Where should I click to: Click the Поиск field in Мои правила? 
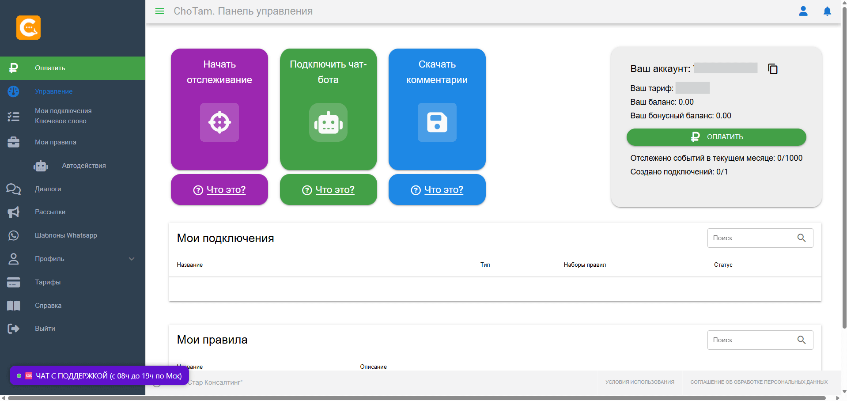(751, 340)
